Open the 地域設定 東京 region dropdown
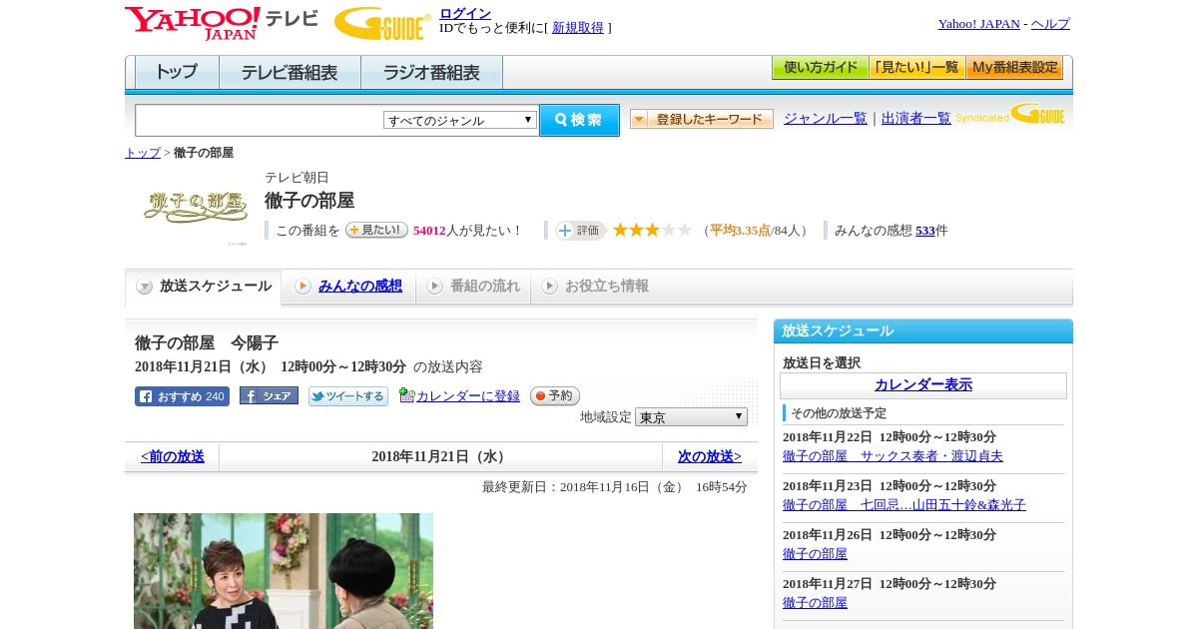The image size is (1198, 629). click(691, 416)
